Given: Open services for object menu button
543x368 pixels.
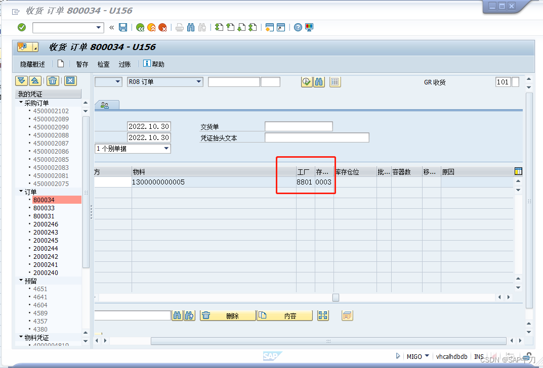Looking at the screenshot, I should pos(28,47).
